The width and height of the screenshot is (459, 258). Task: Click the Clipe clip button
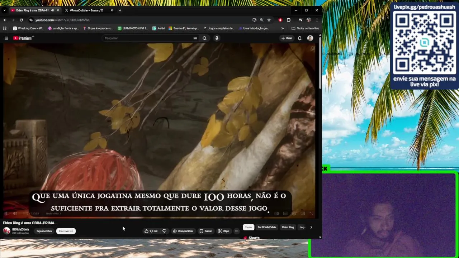[x=224, y=231]
